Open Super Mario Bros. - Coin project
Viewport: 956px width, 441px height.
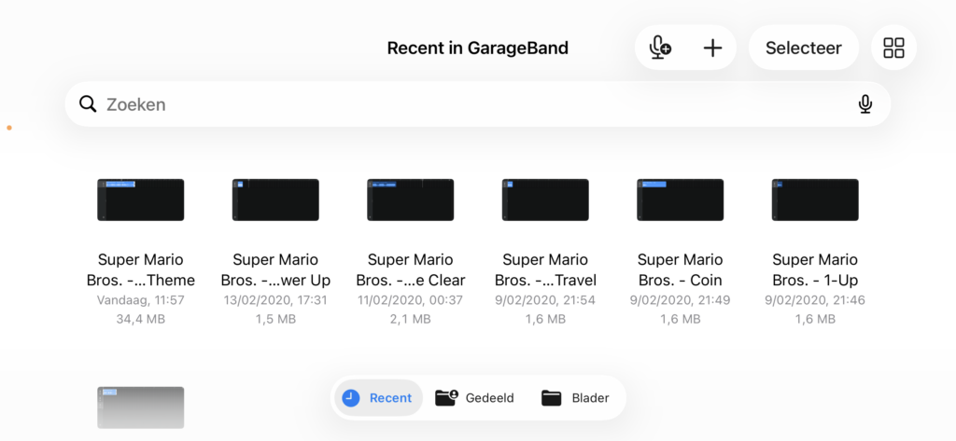pyautogui.click(x=680, y=200)
